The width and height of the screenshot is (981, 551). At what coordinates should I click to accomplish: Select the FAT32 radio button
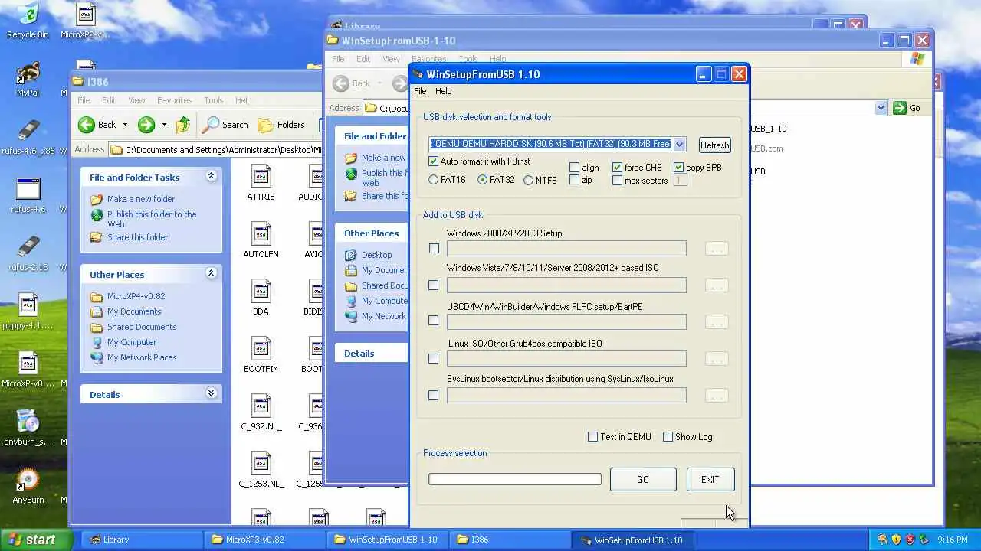(x=482, y=180)
